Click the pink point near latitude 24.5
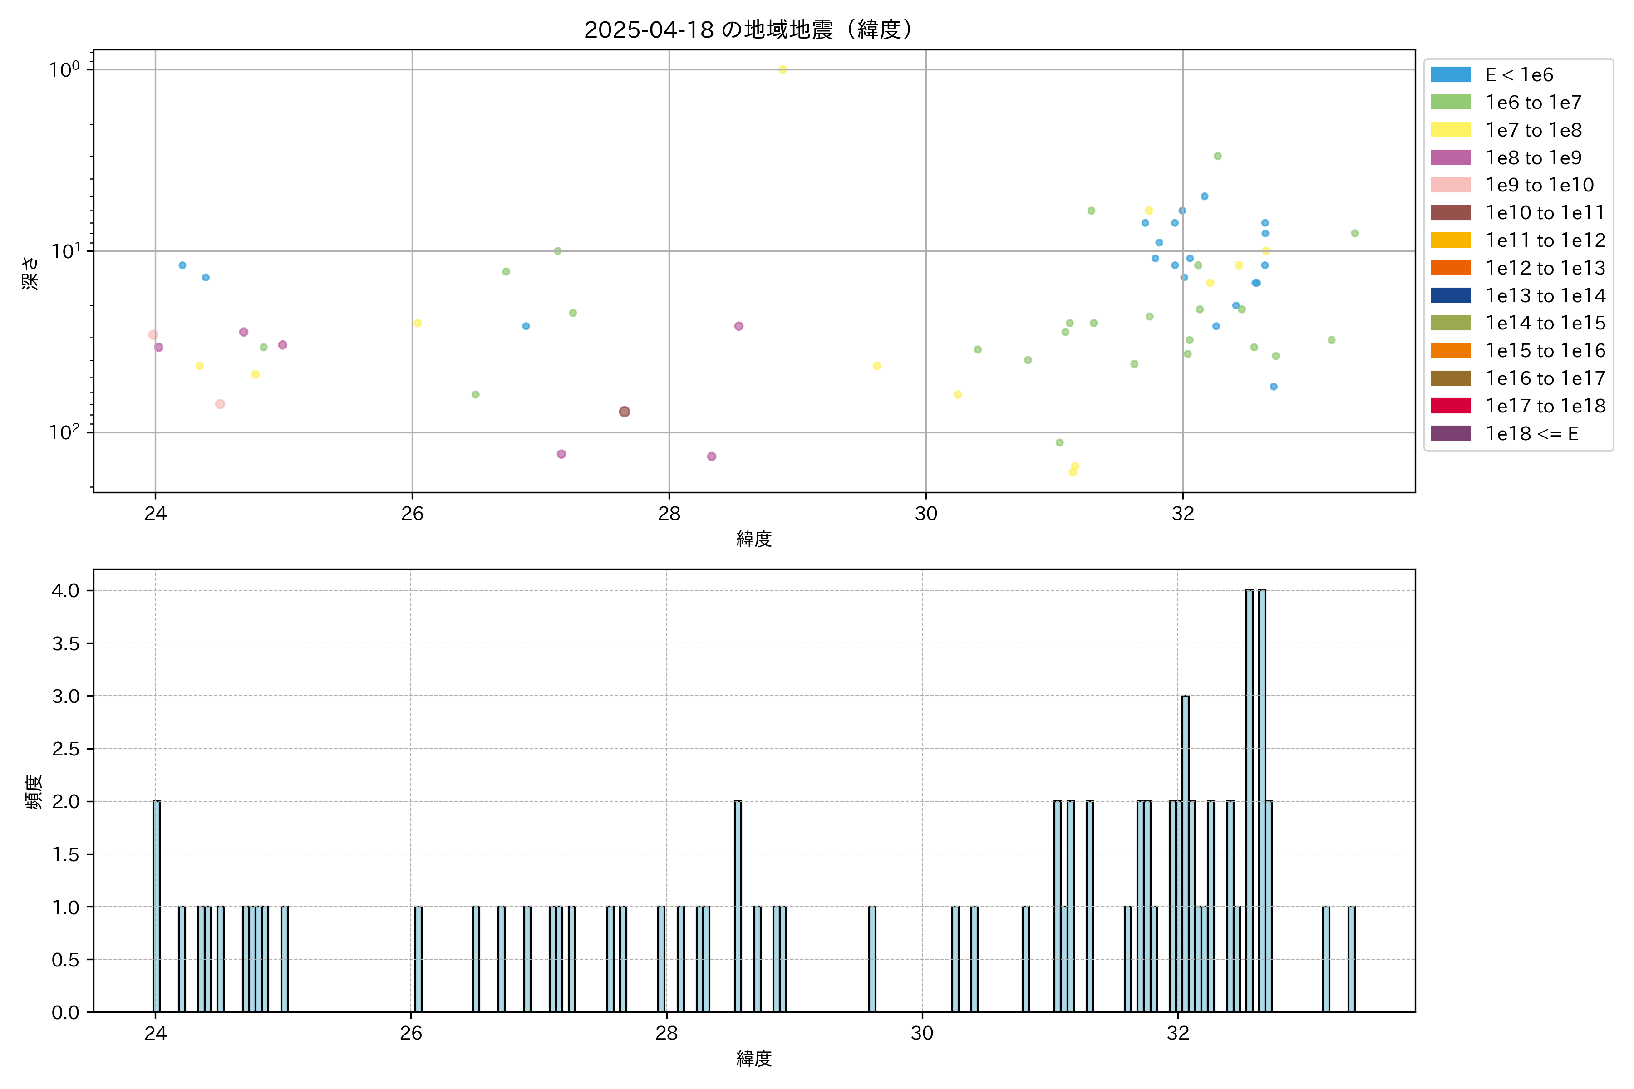This screenshot has height=1089, width=1634. tap(220, 404)
